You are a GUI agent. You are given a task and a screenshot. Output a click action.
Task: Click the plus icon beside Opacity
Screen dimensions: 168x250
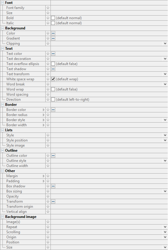[48, 196]
